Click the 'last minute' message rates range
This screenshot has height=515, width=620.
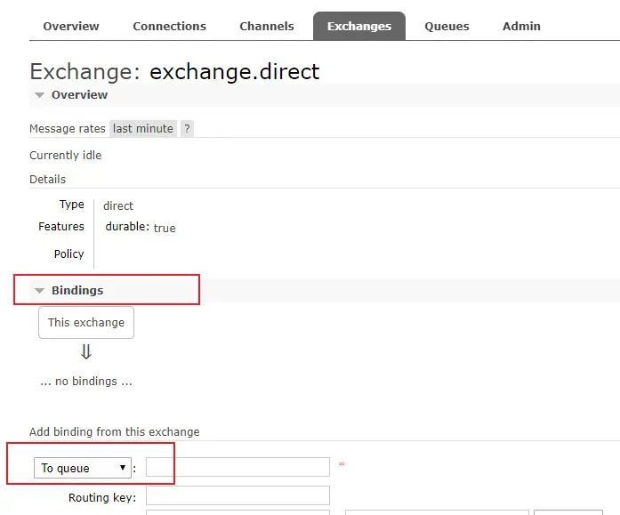[x=143, y=129]
